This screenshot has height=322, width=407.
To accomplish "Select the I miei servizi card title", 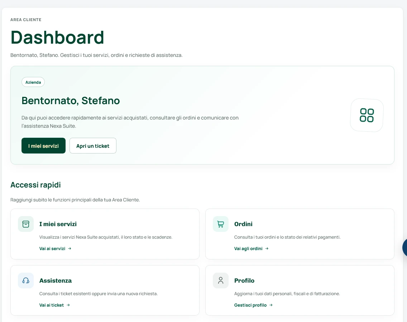I will tap(58, 224).
